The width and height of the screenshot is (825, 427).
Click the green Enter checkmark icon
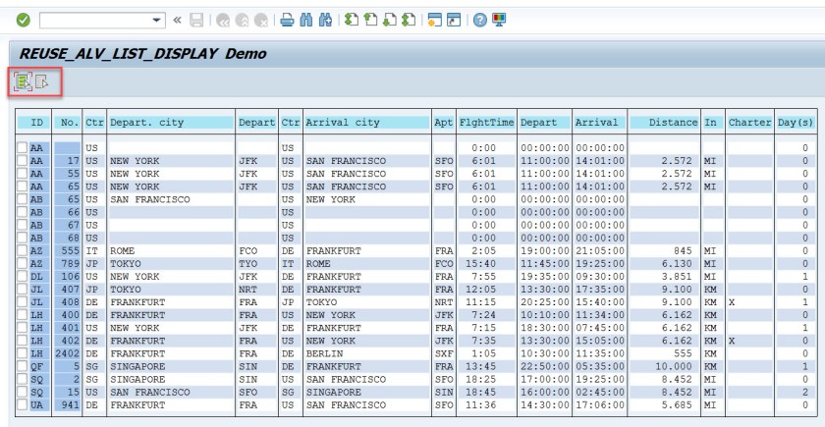(22, 19)
